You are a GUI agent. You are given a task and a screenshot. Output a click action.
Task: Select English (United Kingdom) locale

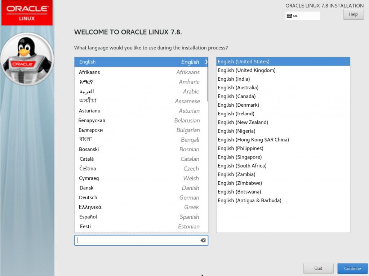pyautogui.click(x=283, y=70)
